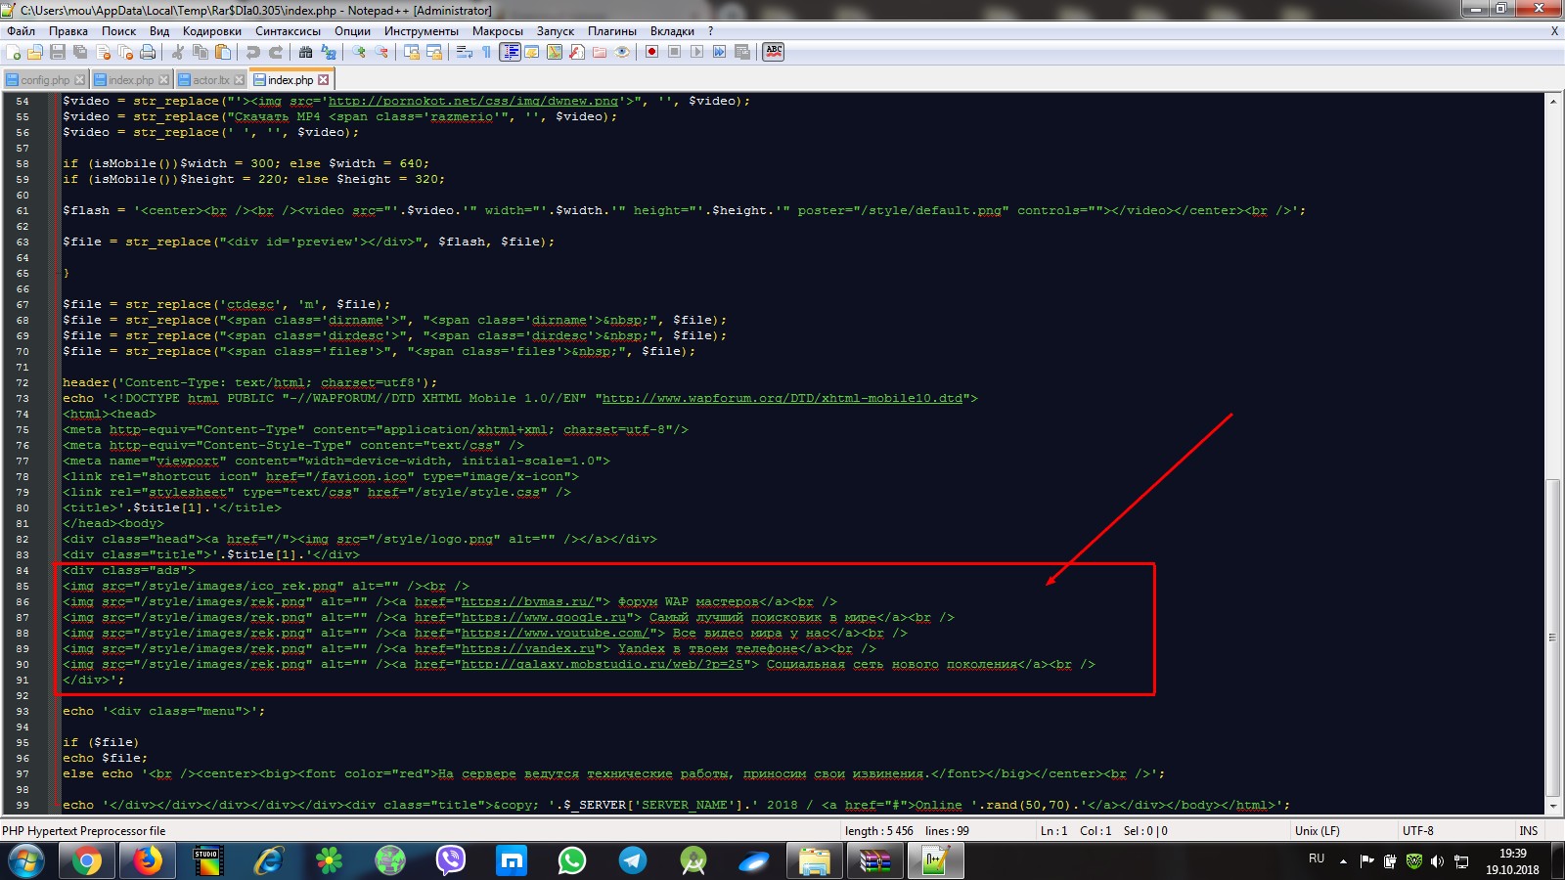Click the yandex.ru URL on line 89
Screen dimensions: 1565x880
pyautogui.click(x=528, y=649)
